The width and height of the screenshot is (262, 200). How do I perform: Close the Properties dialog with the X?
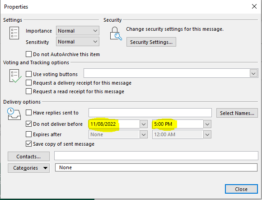click(254, 6)
